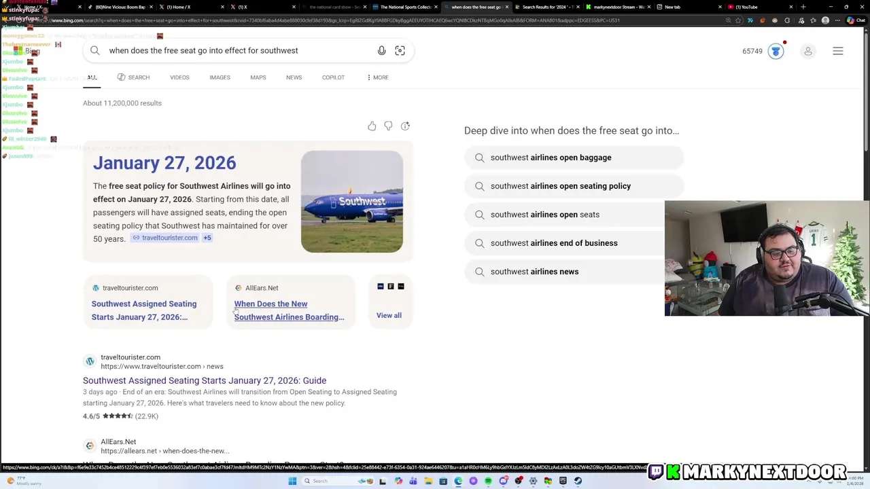
Task: Give thumbs down on the answer
Action: click(388, 126)
